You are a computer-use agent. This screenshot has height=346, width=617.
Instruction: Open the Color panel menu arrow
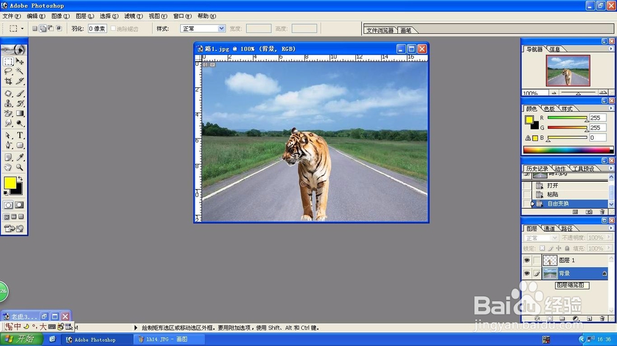(x=611, y=108)
